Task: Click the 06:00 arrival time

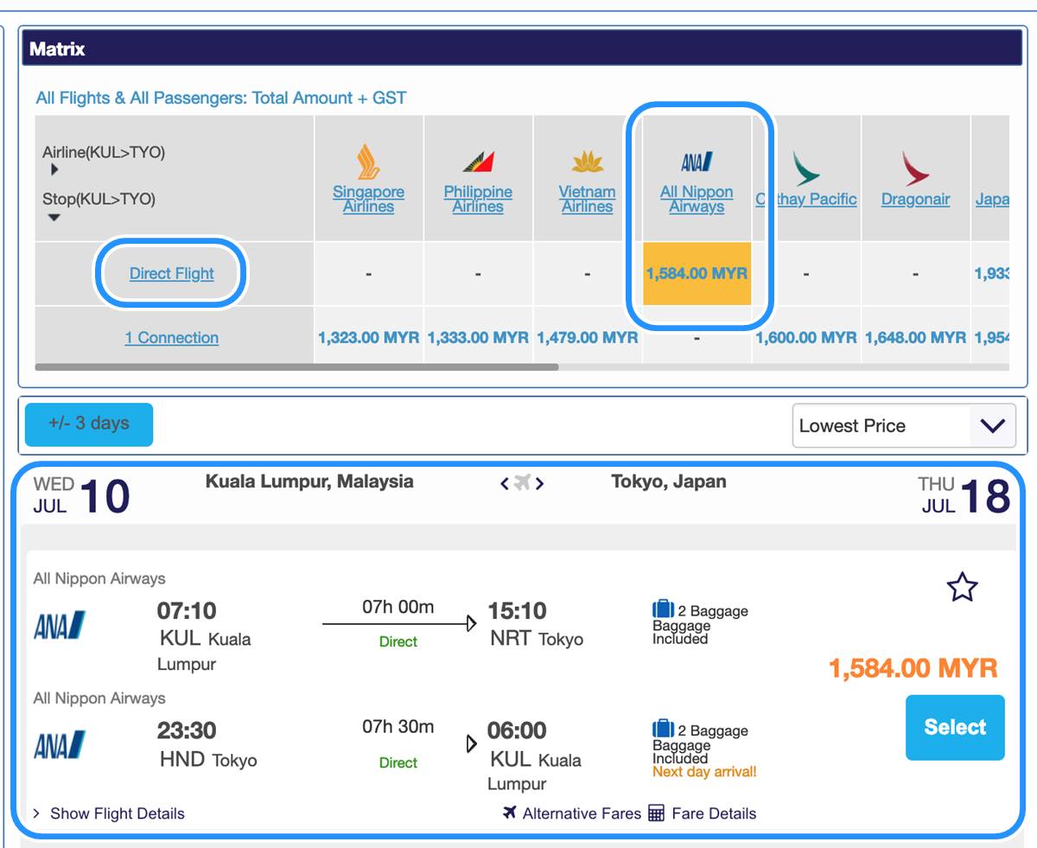Action: tap(517, 730)
